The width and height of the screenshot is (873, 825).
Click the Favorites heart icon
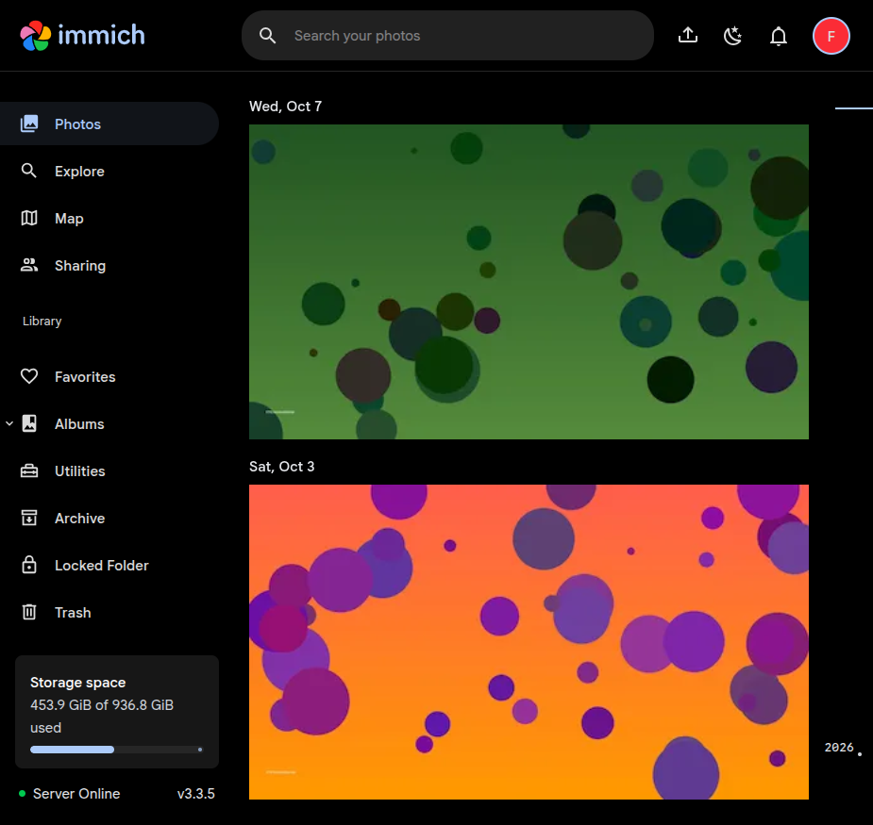click(29, 376)
